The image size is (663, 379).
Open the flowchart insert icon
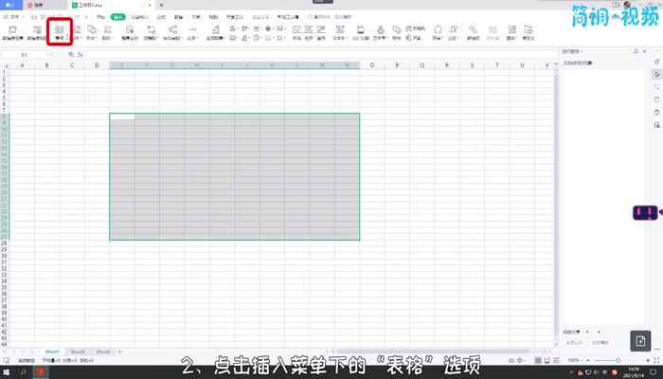coord(150,32)
